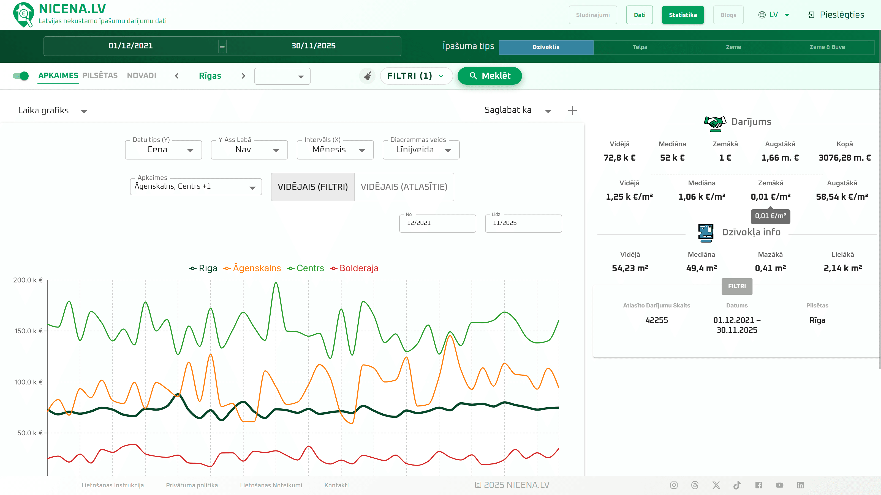Open the Saglabāt kā dropdown

(518, 110)
